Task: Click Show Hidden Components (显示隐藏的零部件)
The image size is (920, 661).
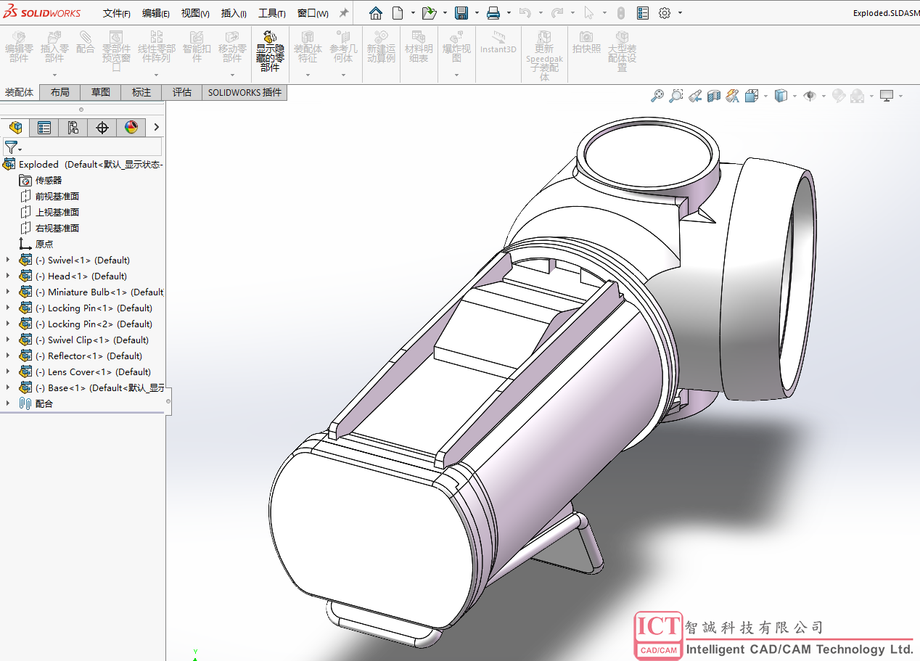Action: tap(270, 51)
